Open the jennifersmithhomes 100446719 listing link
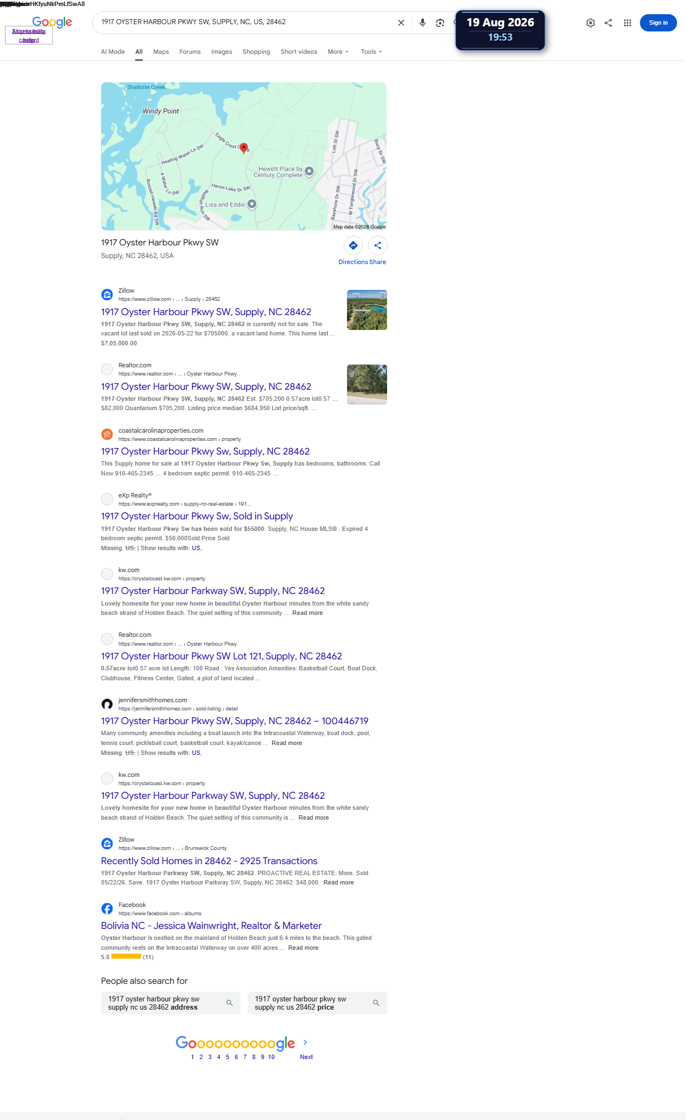694x1120 pixels. pyautogui.click(x=234, y=721)
